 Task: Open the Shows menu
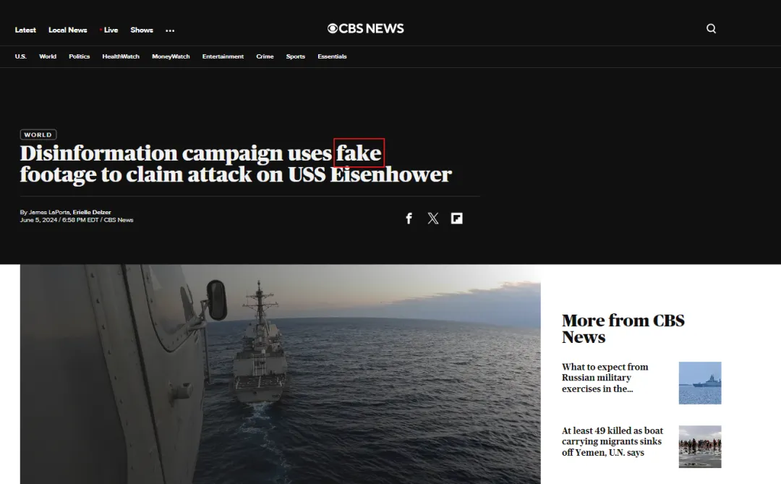142,30
